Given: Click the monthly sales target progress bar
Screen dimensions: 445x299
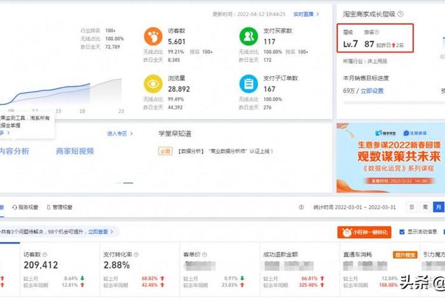Looking at the screenshot, I should 394,102.
